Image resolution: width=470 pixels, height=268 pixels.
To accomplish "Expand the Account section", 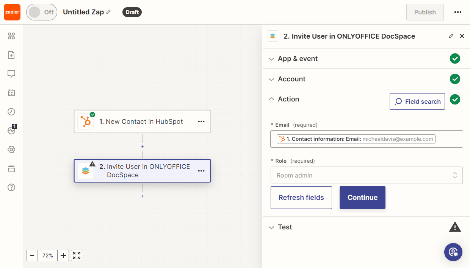I will (x=291, y=79).
